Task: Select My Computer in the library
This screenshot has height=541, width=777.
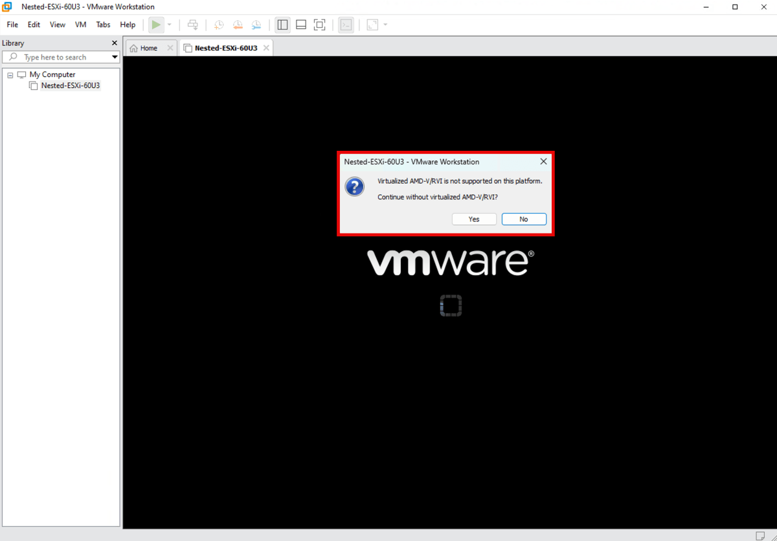Action: [x=52, y=74]
